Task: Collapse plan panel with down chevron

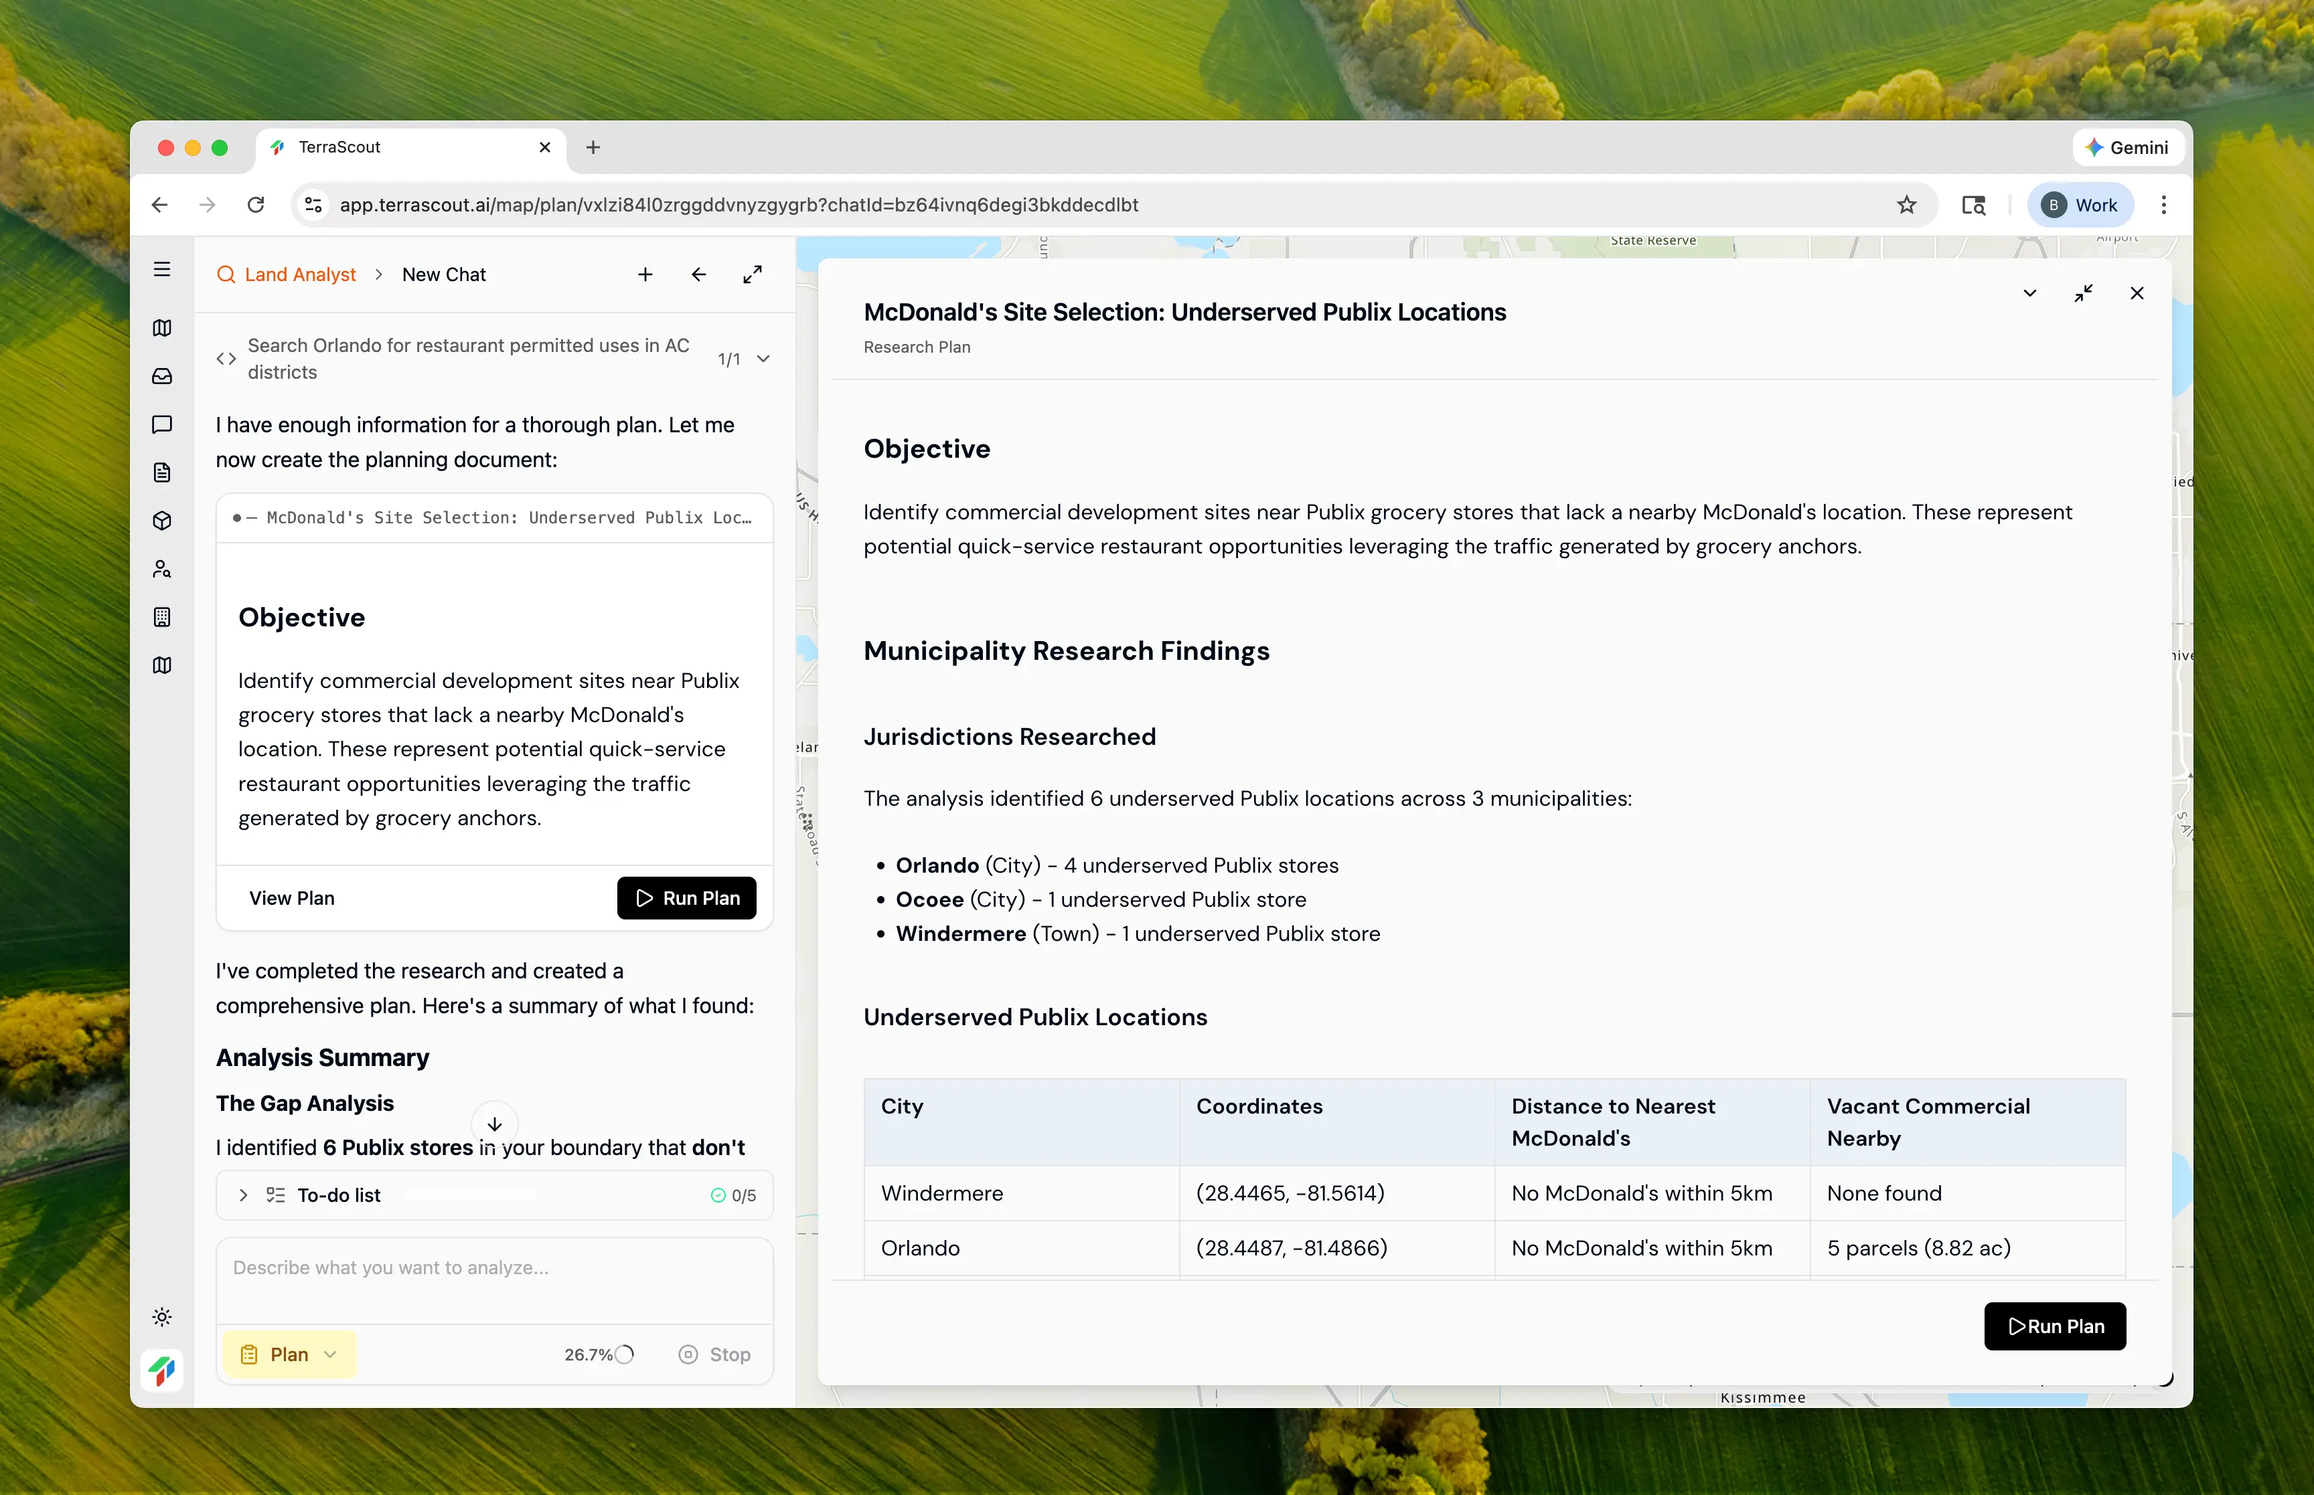Action: click(2029, 293)
